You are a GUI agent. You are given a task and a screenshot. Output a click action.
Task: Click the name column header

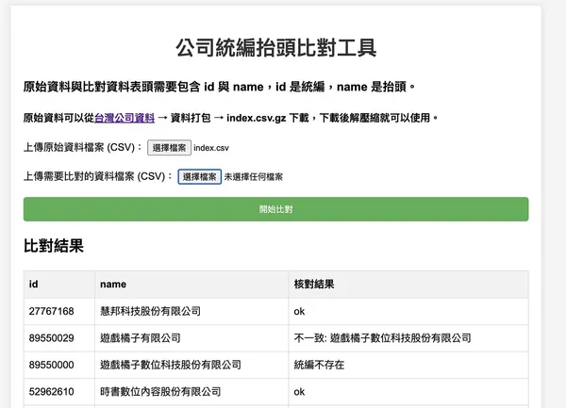pyautogui.click(x=113, y=284)
